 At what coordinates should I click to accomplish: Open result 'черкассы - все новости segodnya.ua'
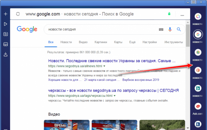pos(114,91)
